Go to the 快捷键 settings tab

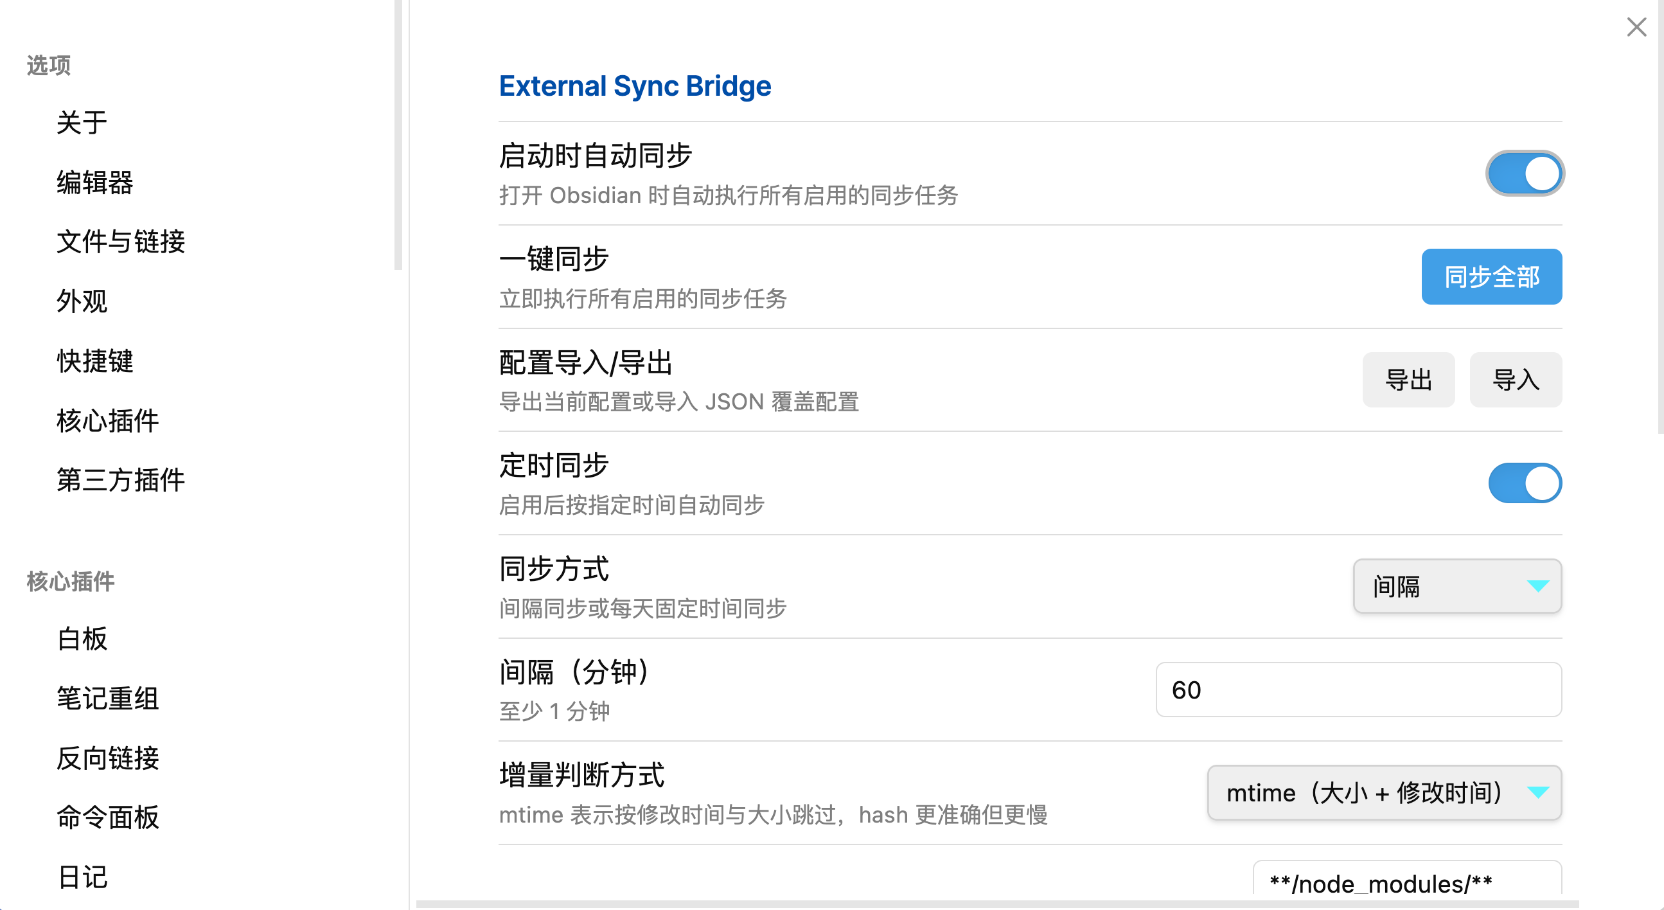coord(94,361)
